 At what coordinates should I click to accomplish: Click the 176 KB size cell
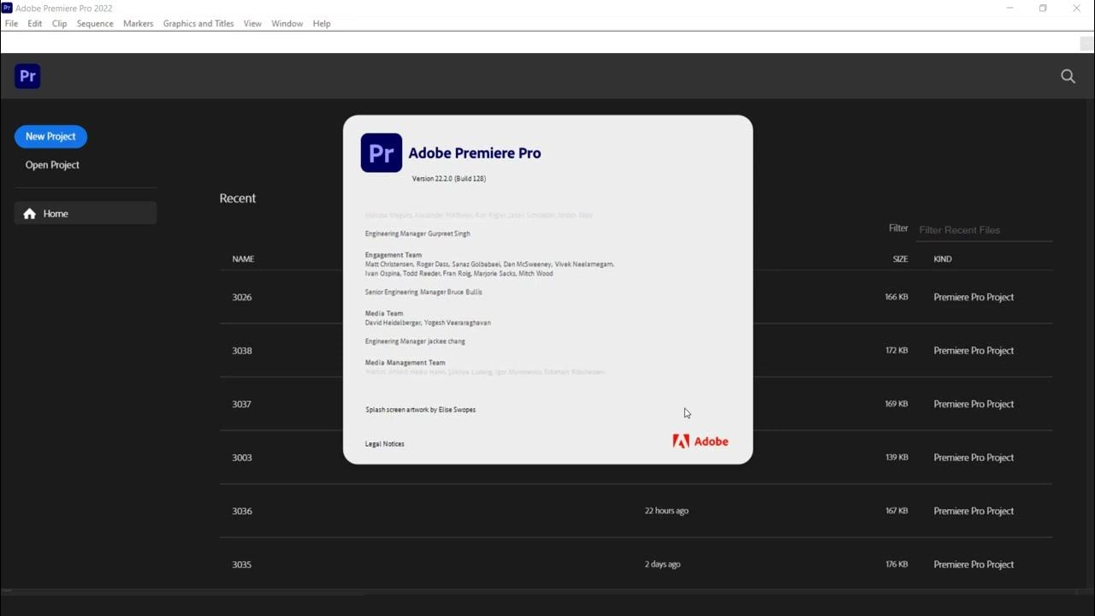click(x=897, y=565)
